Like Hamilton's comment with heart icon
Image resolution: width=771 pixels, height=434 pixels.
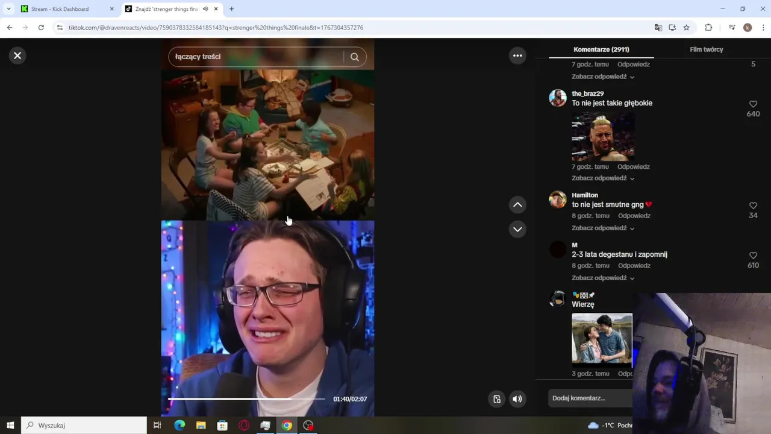[x=753, y=206]
